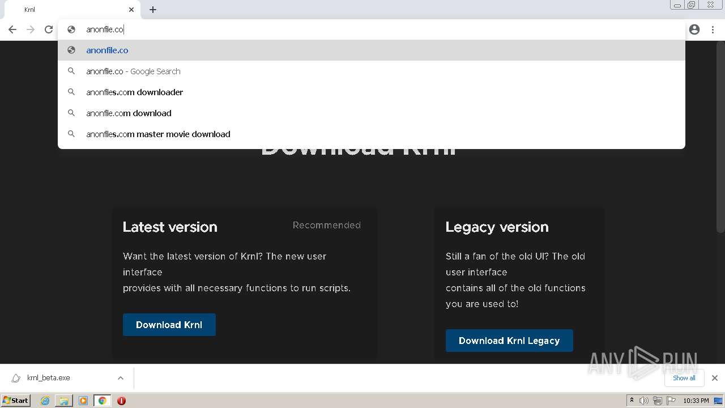Close the downloads bar
Screen dimensions: 725x408
pyautogui.click(x=714, y=378)
